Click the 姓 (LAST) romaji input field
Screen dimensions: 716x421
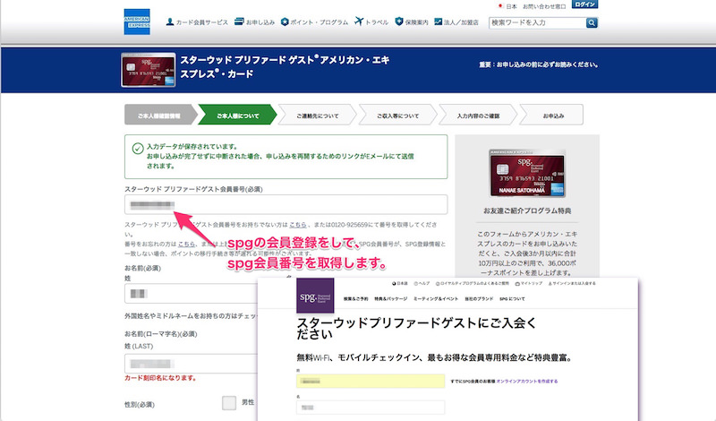[x=192, y=364]
